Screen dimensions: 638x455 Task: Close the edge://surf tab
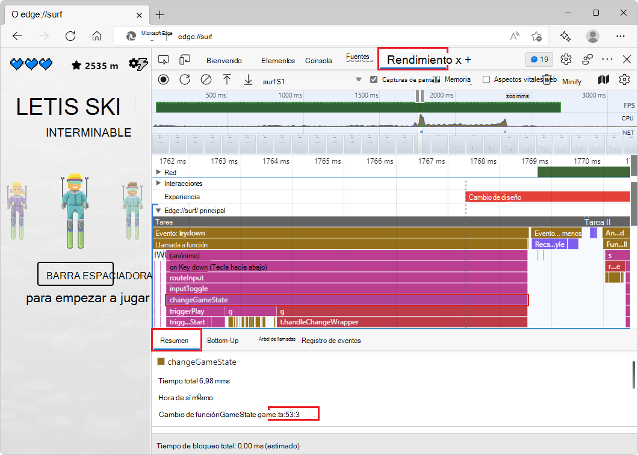[139, 15]
